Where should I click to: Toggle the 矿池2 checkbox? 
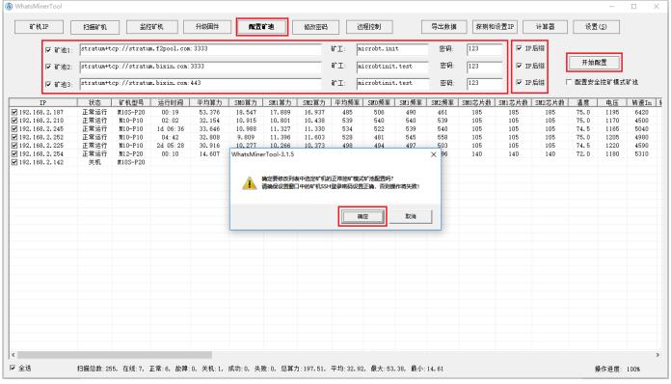(48, 67)
